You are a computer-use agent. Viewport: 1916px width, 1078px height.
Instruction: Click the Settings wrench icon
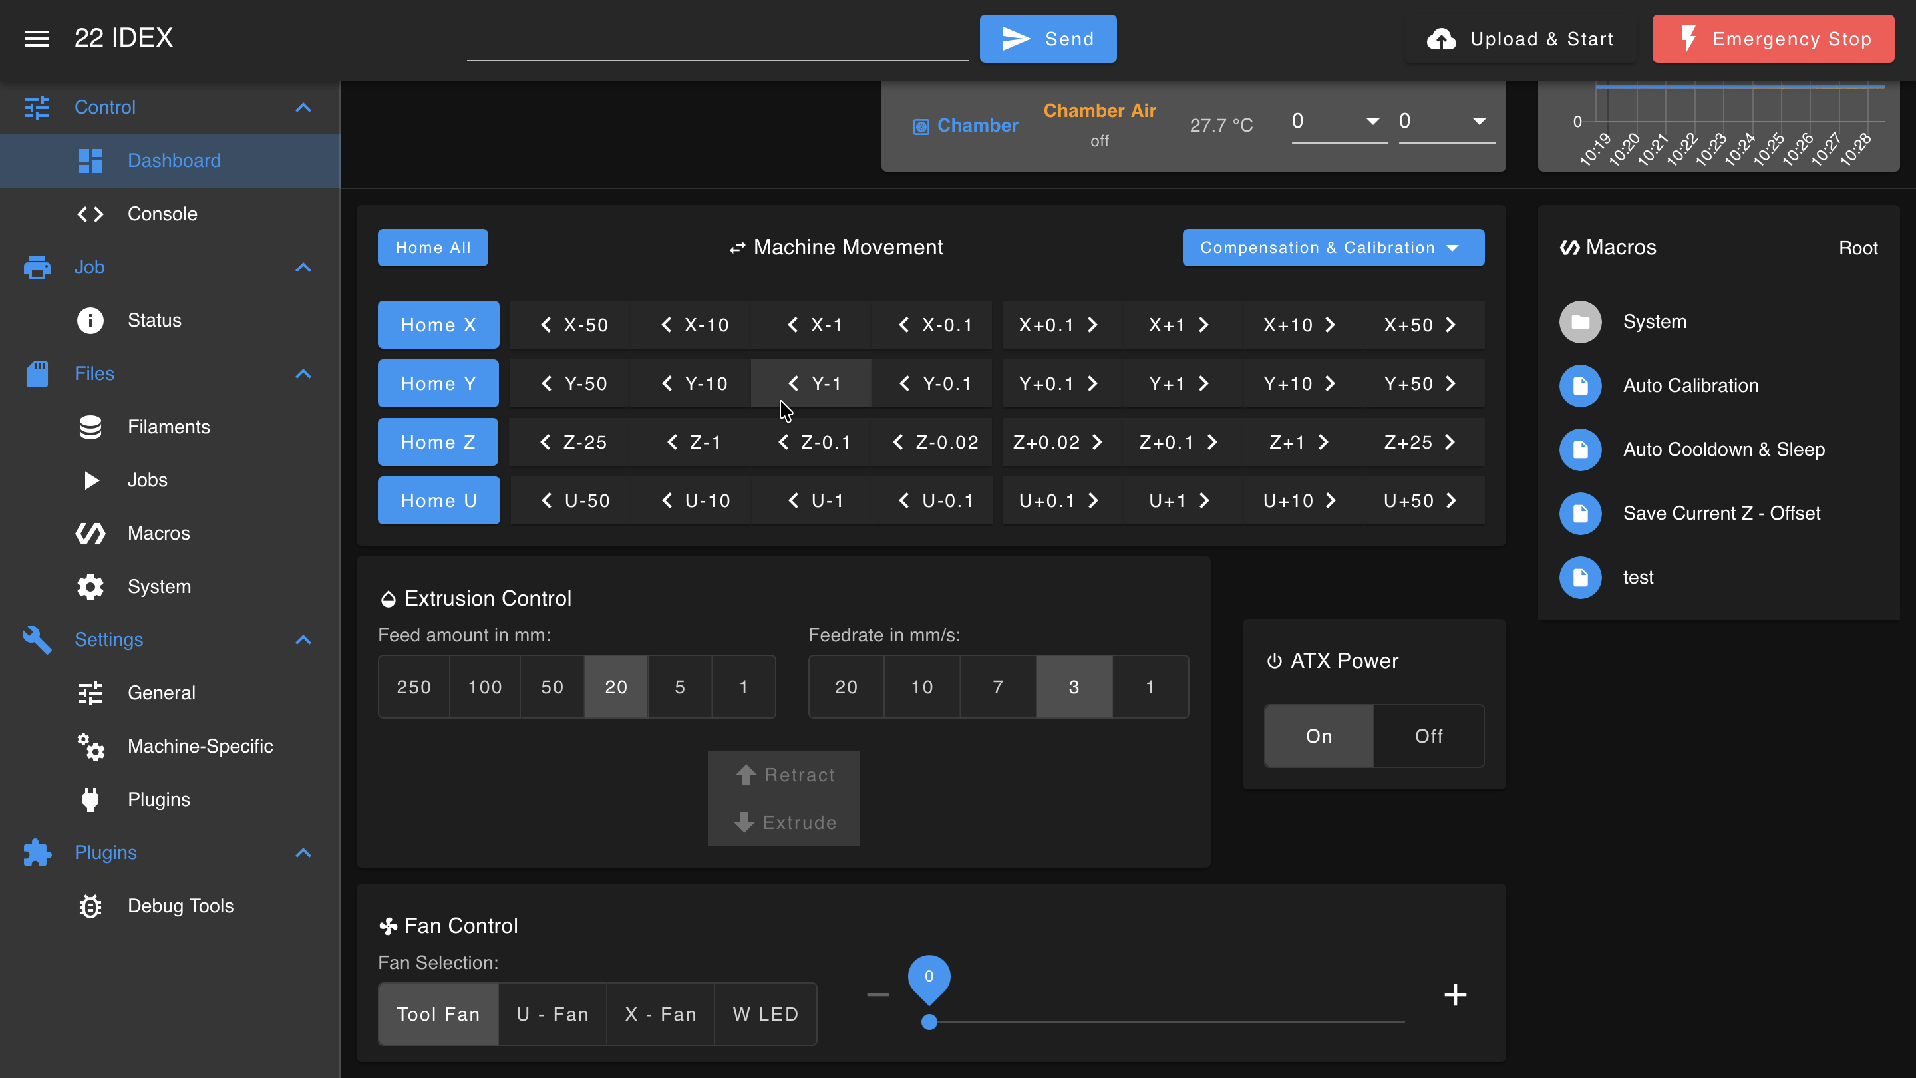pos(37,639)
